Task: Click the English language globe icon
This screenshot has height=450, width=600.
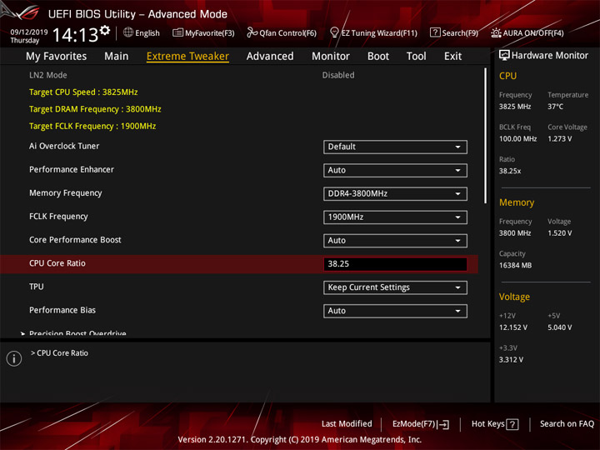Action: click(x=128, y=32)
